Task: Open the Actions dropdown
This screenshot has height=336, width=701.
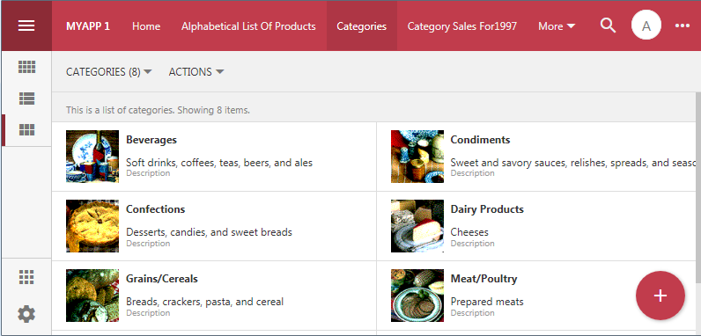Action: tap(196, 72)
